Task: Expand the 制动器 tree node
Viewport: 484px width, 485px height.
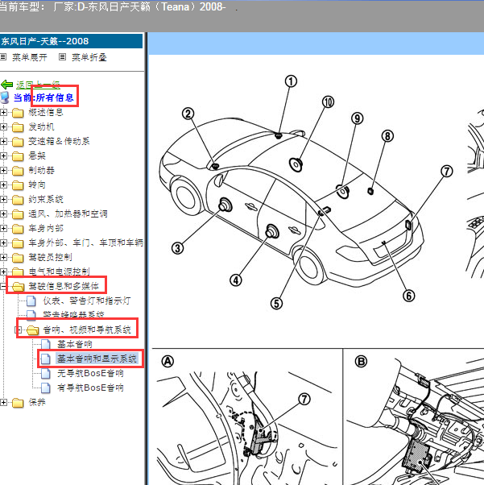Action: pyautogui.click(x=3, y=171)
